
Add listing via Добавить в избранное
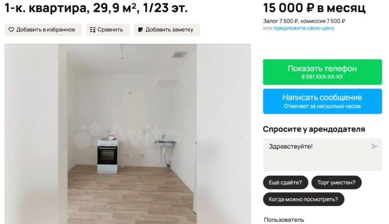(43, 30)
